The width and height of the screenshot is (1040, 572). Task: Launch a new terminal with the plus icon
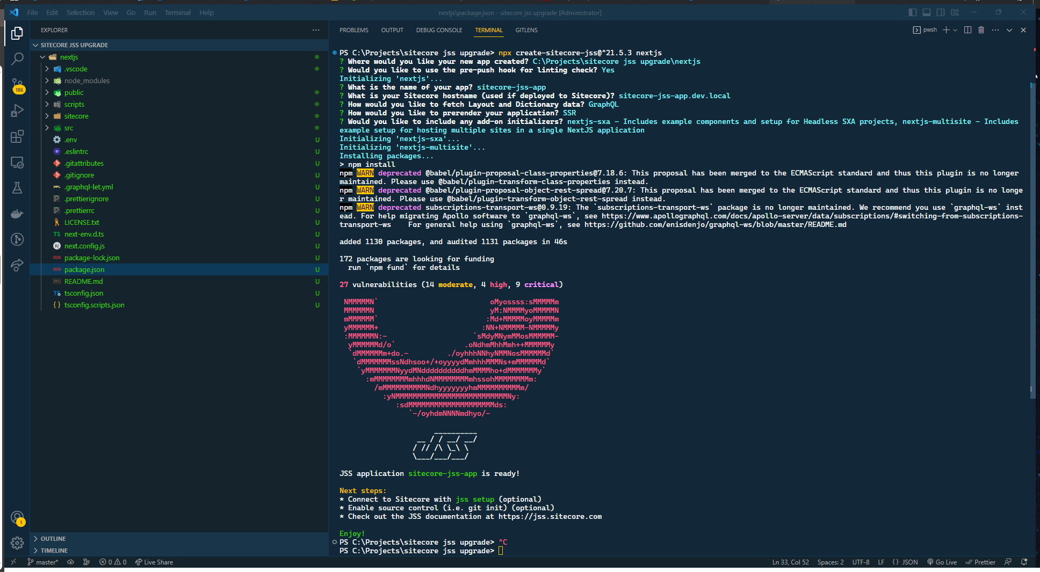pos(945,30)
